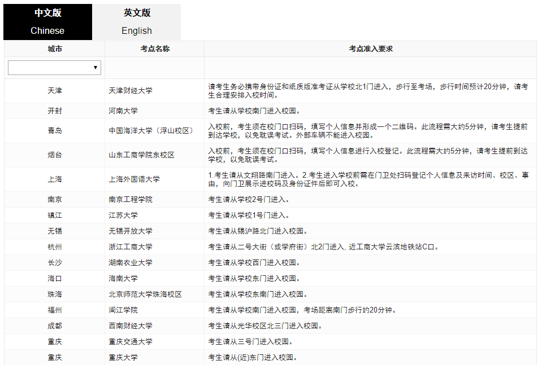538x365 pixels.
Task: Open the city filter dropdown
Action: tap(54, 67)
